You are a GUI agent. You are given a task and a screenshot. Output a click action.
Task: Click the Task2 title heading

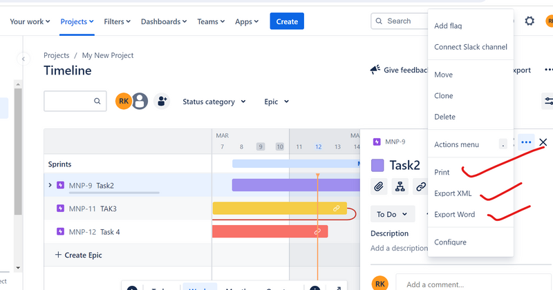pyautogui.click(x=405, y=165)
